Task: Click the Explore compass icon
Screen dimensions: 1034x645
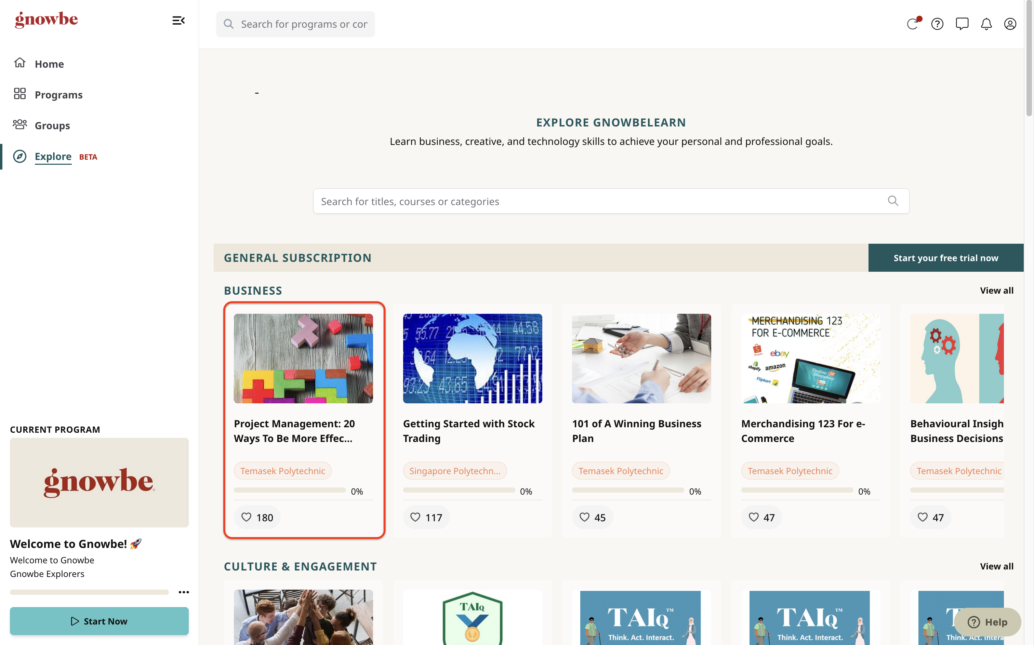Action: tap(19, 156)
